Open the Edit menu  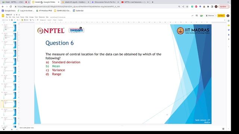click(x=10, y=17)
